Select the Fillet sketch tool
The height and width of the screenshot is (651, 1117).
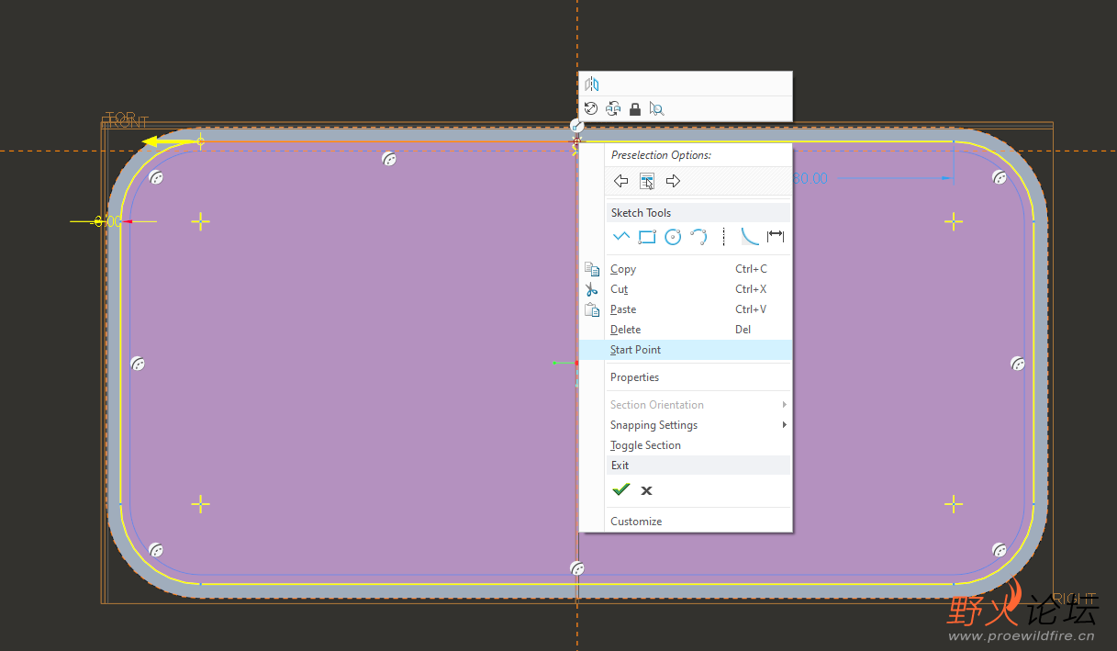pyautogui.click(x=750, y=237)
